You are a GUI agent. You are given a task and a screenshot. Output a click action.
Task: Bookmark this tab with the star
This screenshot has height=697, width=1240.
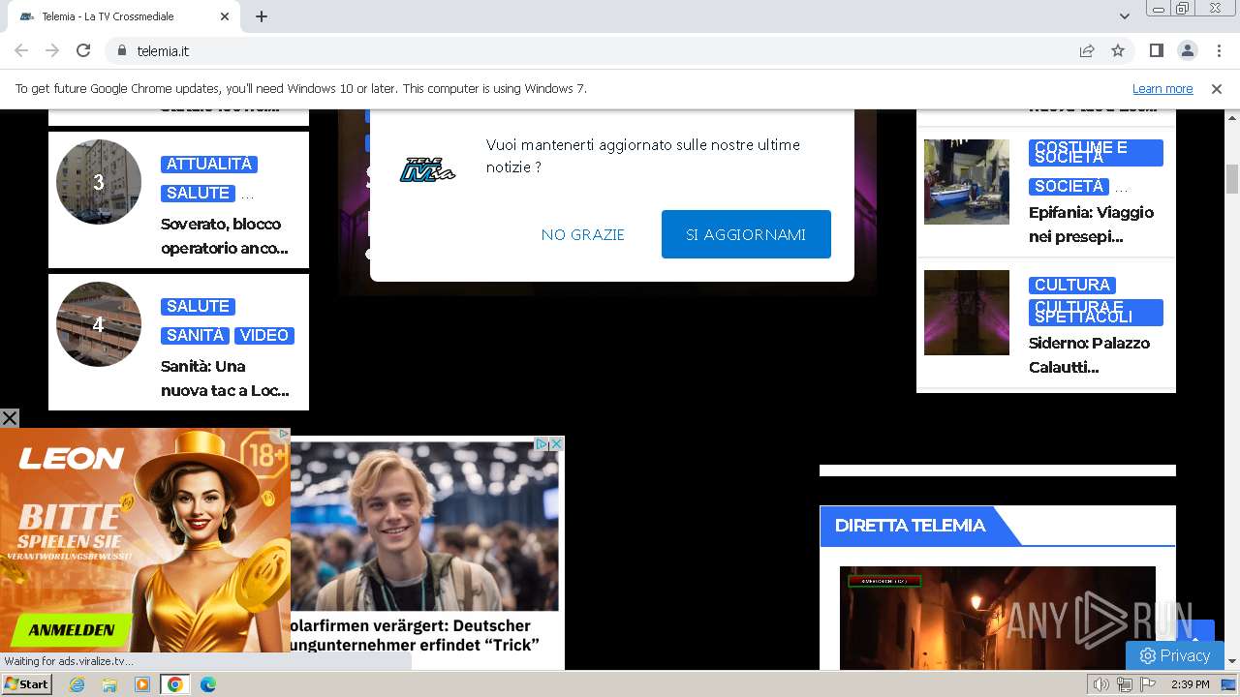tap(1118, 50)
